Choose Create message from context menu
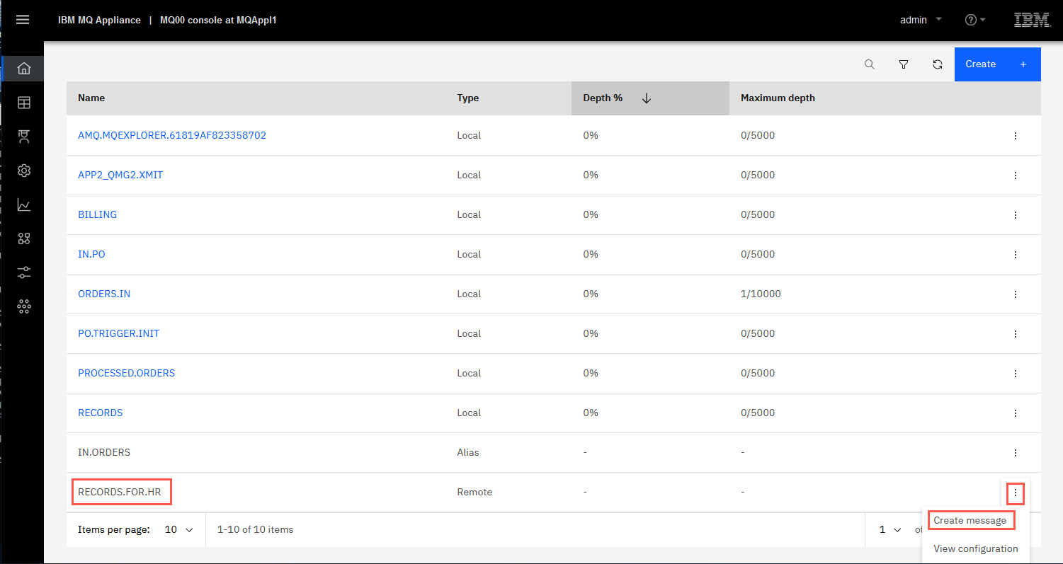The width and height of the screenshot is (1063, 564). pyautogui.click(x=970, y=520)
